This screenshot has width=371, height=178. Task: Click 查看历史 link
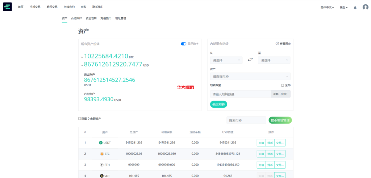285,44
